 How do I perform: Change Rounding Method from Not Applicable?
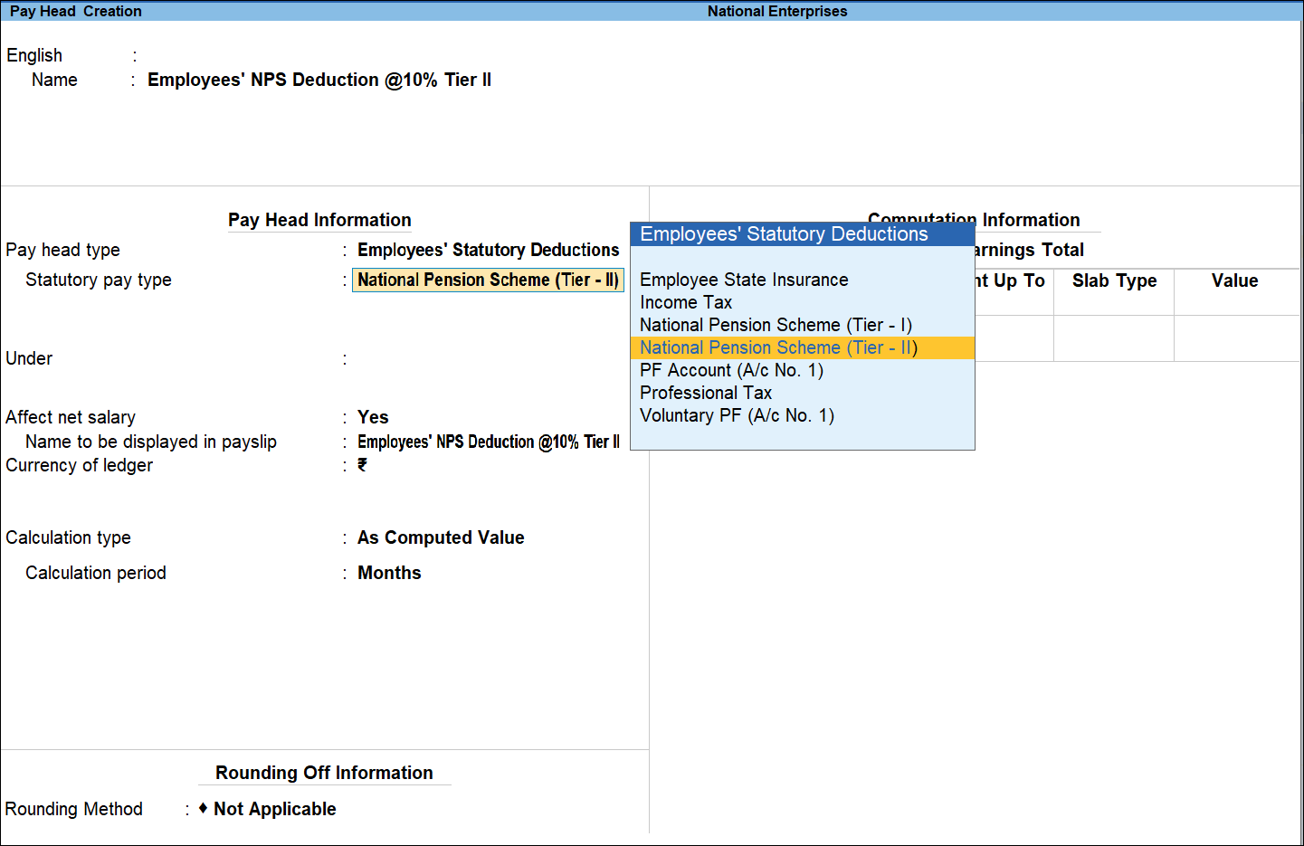(274, 809)
